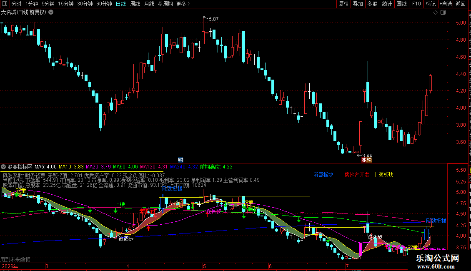Image resolution: width=471 pixels, height=271 pixels.
Task: Open dropdown beside 大名城(日线.前复权)
Action: pos(51,13)
